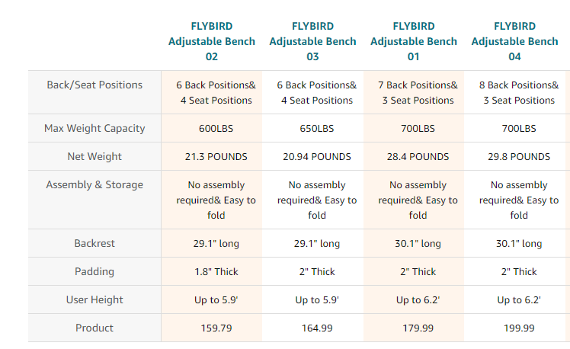Image resolution: width=570 pixels, height=349 pixels.
Task: Select the User Height row label
Action: [94, 299]
